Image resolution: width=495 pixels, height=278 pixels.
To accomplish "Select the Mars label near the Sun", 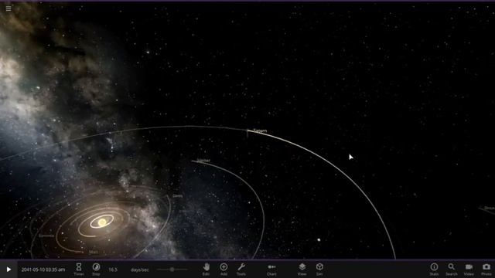I will coord(94,253).
